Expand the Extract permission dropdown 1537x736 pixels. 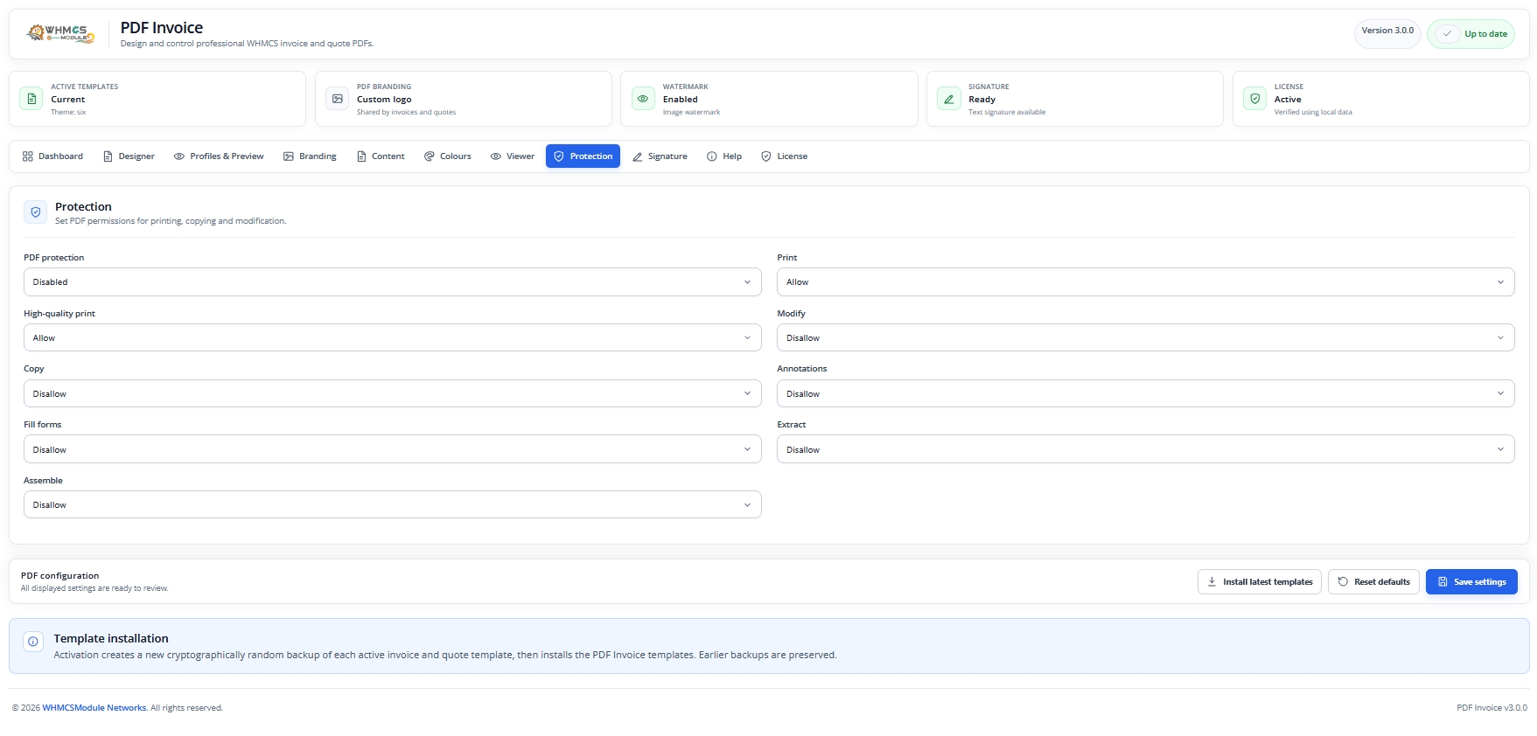click(1146, 449)
